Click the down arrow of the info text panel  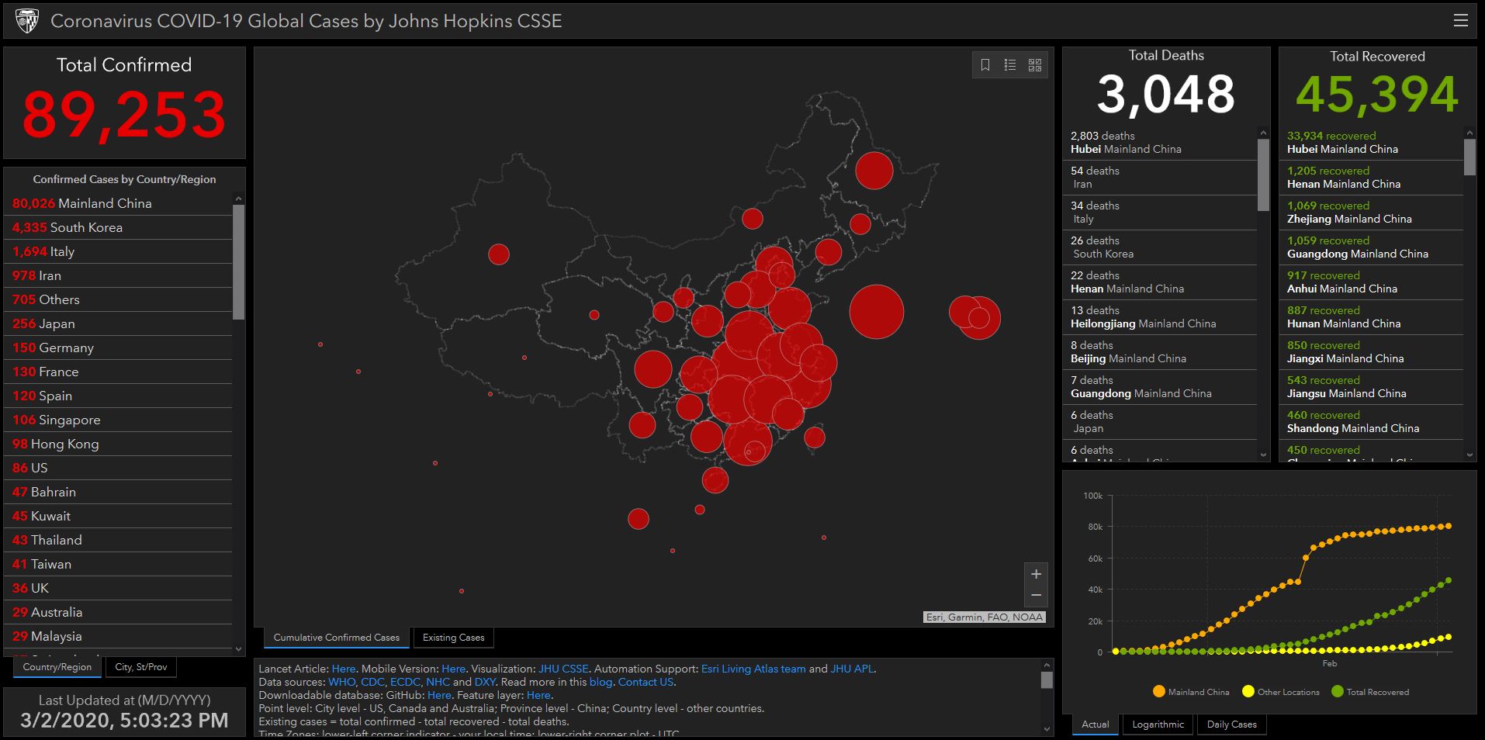coord(1047,729)
